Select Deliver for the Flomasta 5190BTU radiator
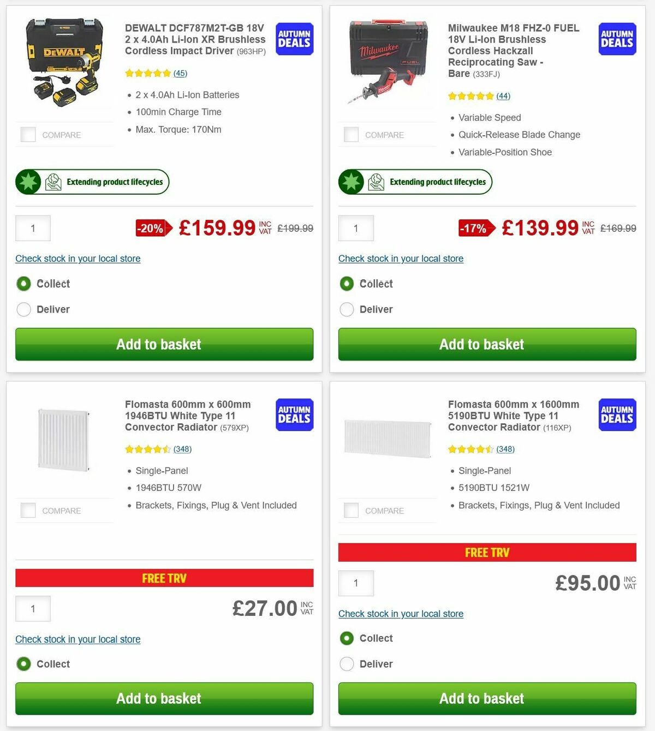This screenshot has height=731, width=655. pyautogui.click(x=347, y=664)
